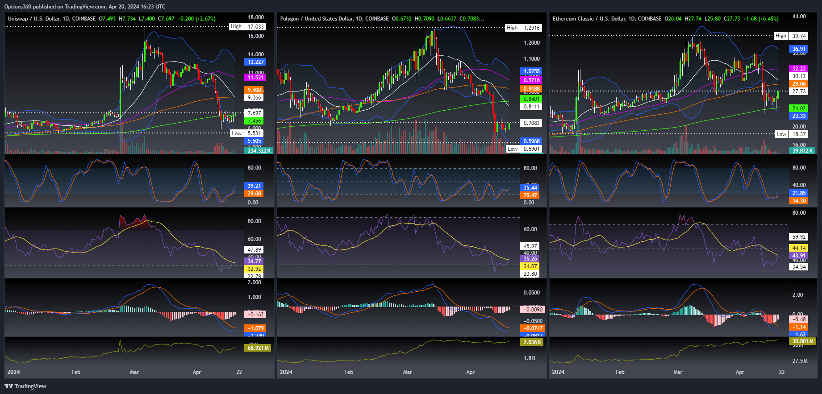
Task: Click the green 24.02 price label
Action: pyautogui.click(x=799, y=108)
